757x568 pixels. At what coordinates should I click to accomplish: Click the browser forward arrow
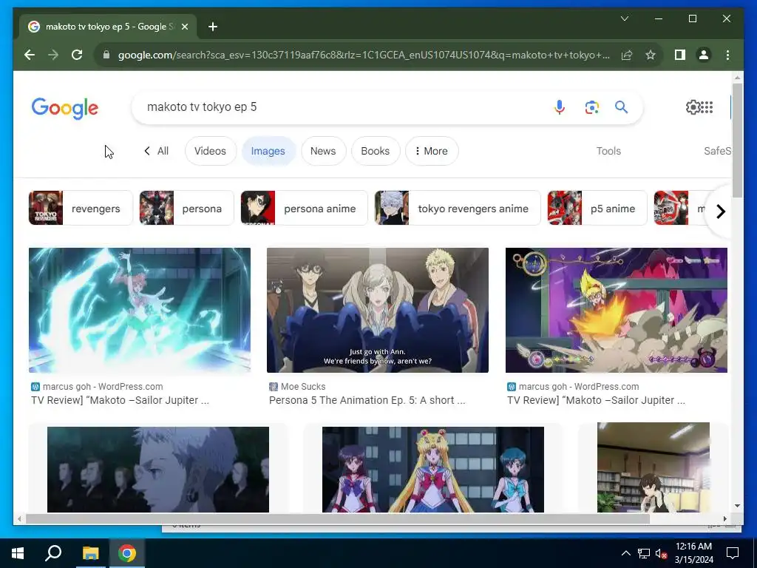click(53, 55)
